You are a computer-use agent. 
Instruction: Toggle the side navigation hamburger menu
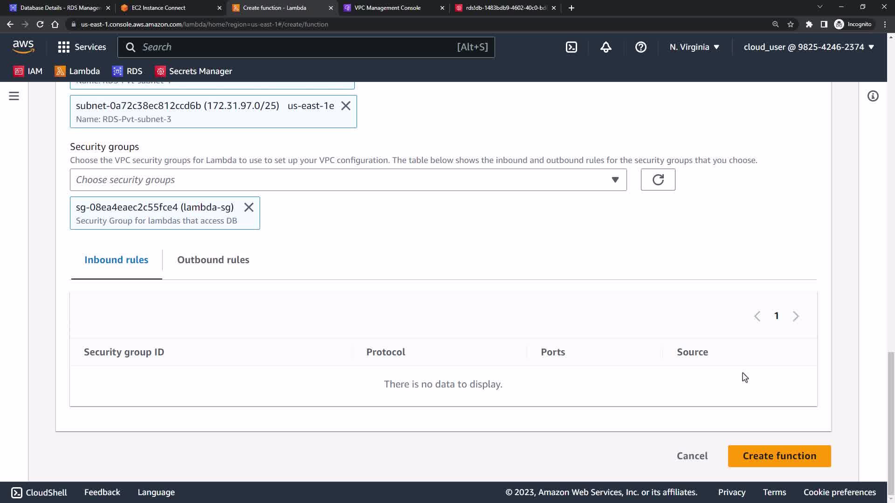14,96
